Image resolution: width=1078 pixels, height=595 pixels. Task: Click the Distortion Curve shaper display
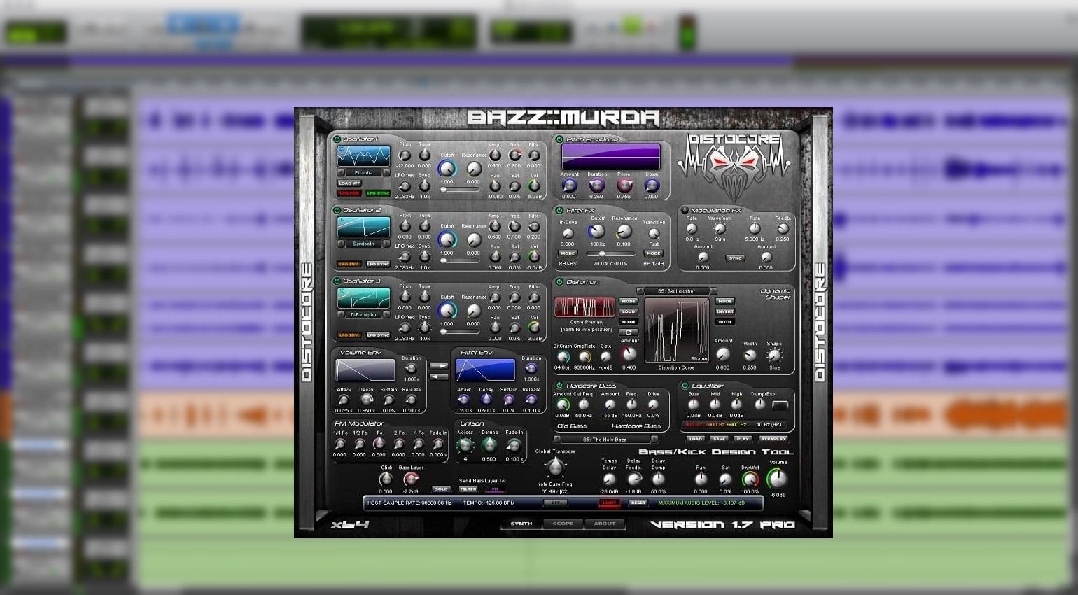pos(676,332)
